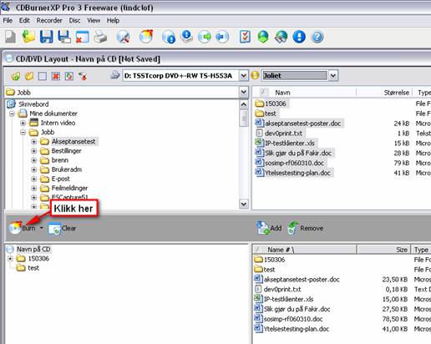Open the Burn button dropdown arrow

[x=42, y=228]
